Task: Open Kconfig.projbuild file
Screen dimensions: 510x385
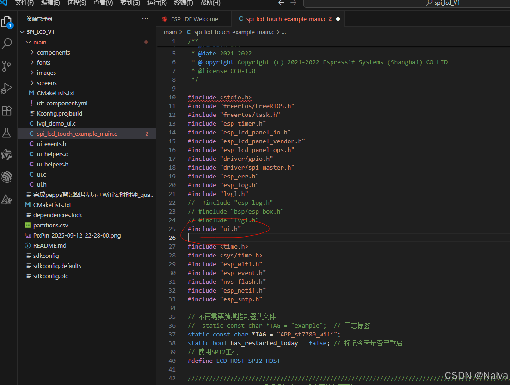Action: click(60, 114)
